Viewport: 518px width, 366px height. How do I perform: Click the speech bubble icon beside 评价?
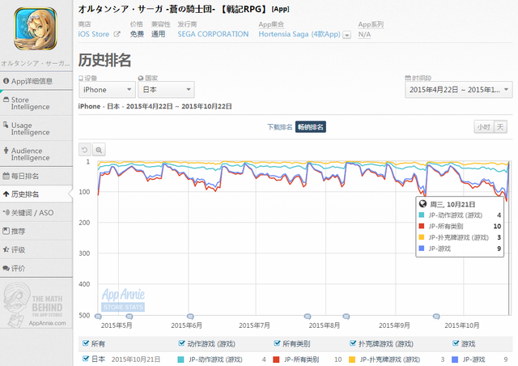point(6,268)
